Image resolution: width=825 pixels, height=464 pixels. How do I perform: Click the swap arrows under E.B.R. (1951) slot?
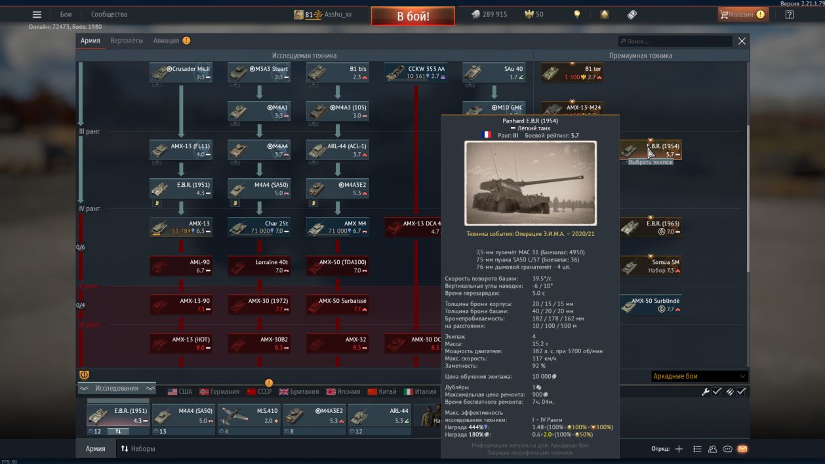(118, 431)
